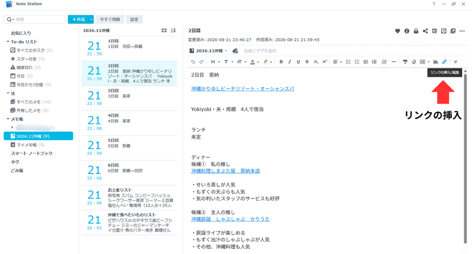Apply bold formatting to text
The image size is (472, 254).
pyautogui.click(x=281, y=62)
